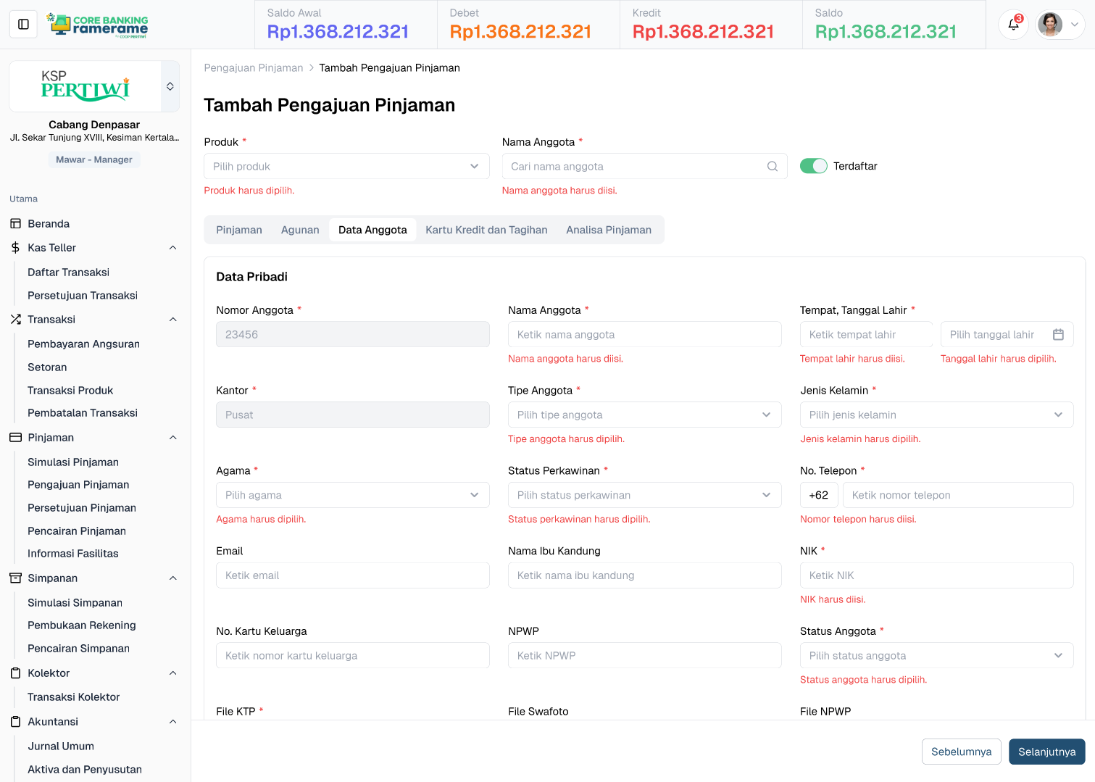Disable the Terdaftar toggle switch
1095x782 pixels.
813,166
